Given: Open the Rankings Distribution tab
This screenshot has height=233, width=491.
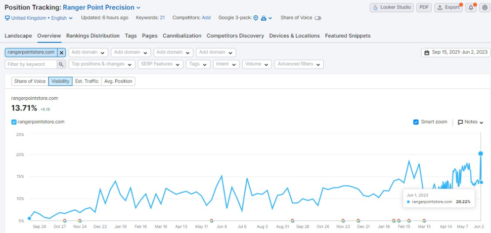Looking at the screenshot, I should click(x=92, y=36).
